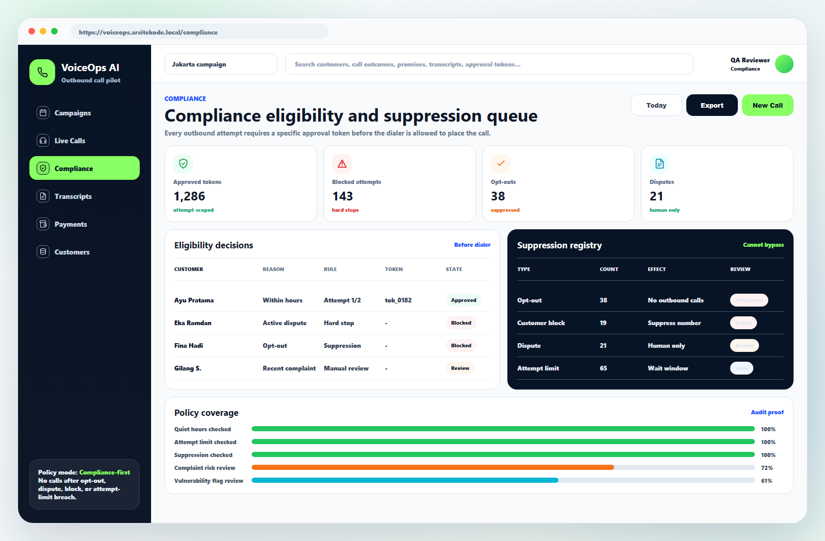The width and height of the screenshot is (825, 541).
Task: Select the Payments wallet icon
Action: [43, 224]
